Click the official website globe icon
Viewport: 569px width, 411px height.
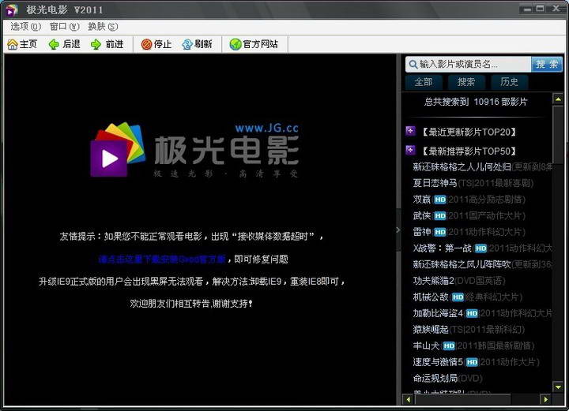(x=236, y=44)
